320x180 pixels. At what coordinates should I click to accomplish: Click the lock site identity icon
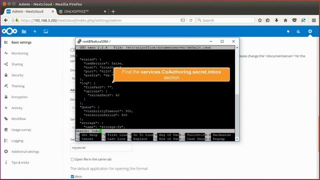(x=17, y=20)
